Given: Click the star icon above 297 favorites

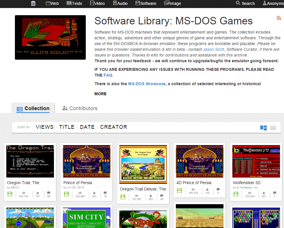Looking at the screenshot, I should coord(264,193).
